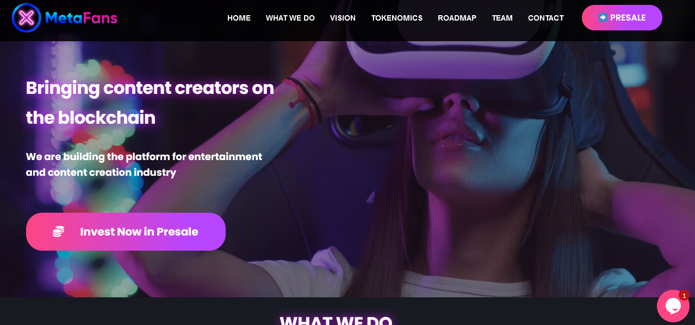Screen dimensions: 695x325
Task: Select VISION in the navigation bar
Action: [x=343, y=18]
